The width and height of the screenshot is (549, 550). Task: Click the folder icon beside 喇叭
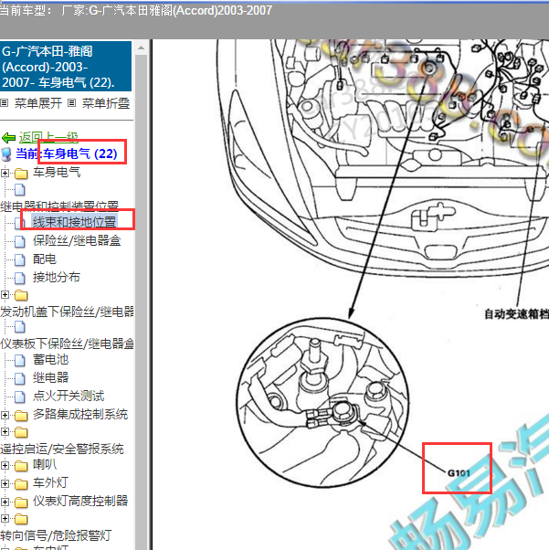(x=21, y=465)
